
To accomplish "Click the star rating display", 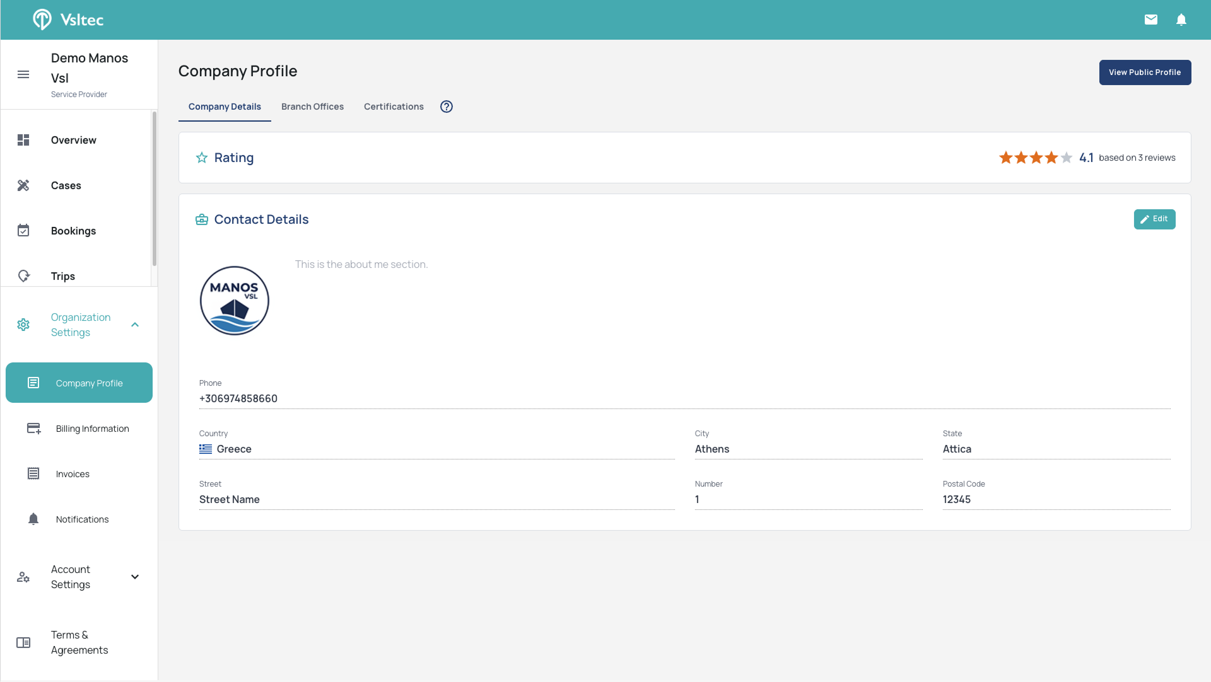I will pos(1035,158).
